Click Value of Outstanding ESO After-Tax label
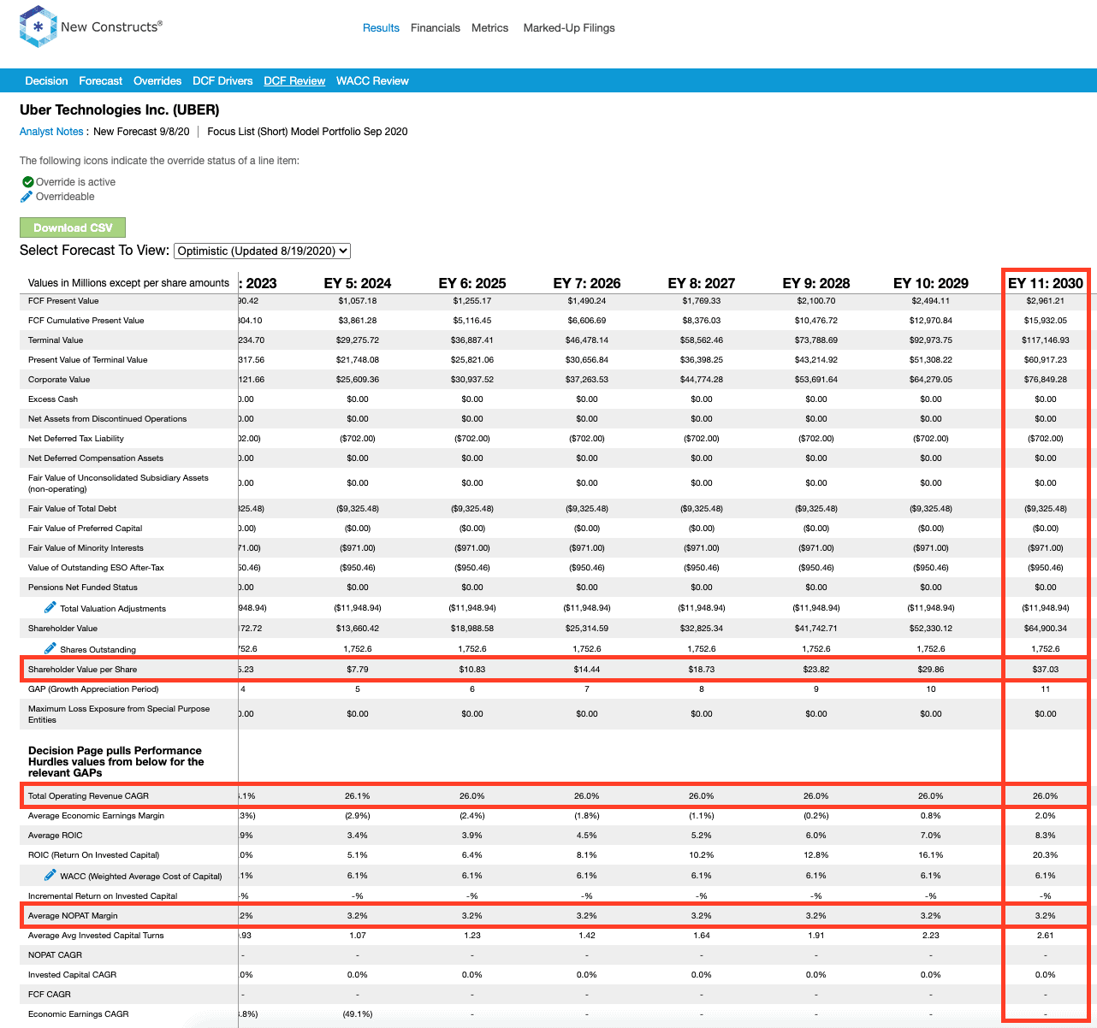The image size is (1097, 1028). [96, 567]
